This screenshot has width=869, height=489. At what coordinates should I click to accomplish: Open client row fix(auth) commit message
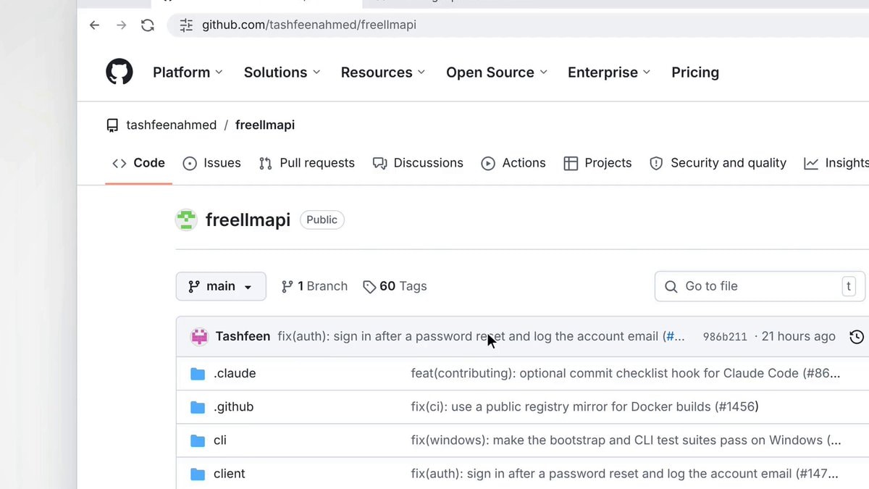[x=625, y=474]
